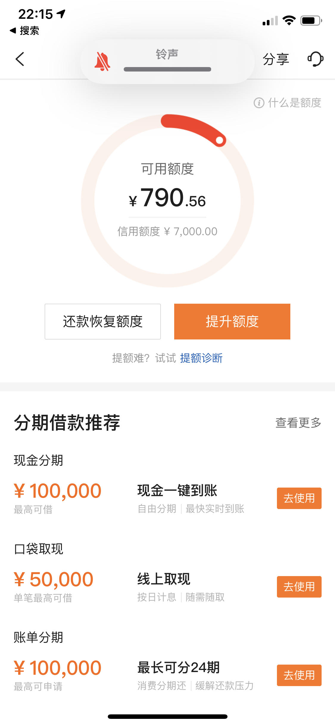This screenshot has height=726, width=335.
Task: Open 查看更多 to see more loans
Action: 298,423
